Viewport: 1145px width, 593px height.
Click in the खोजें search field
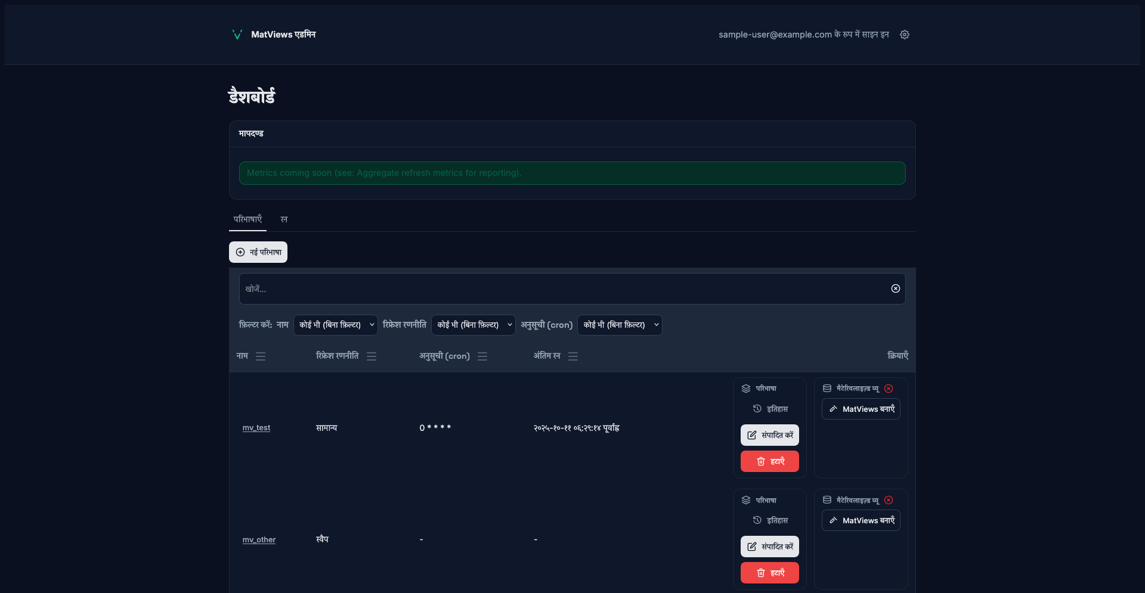click(x=561, y=289)
